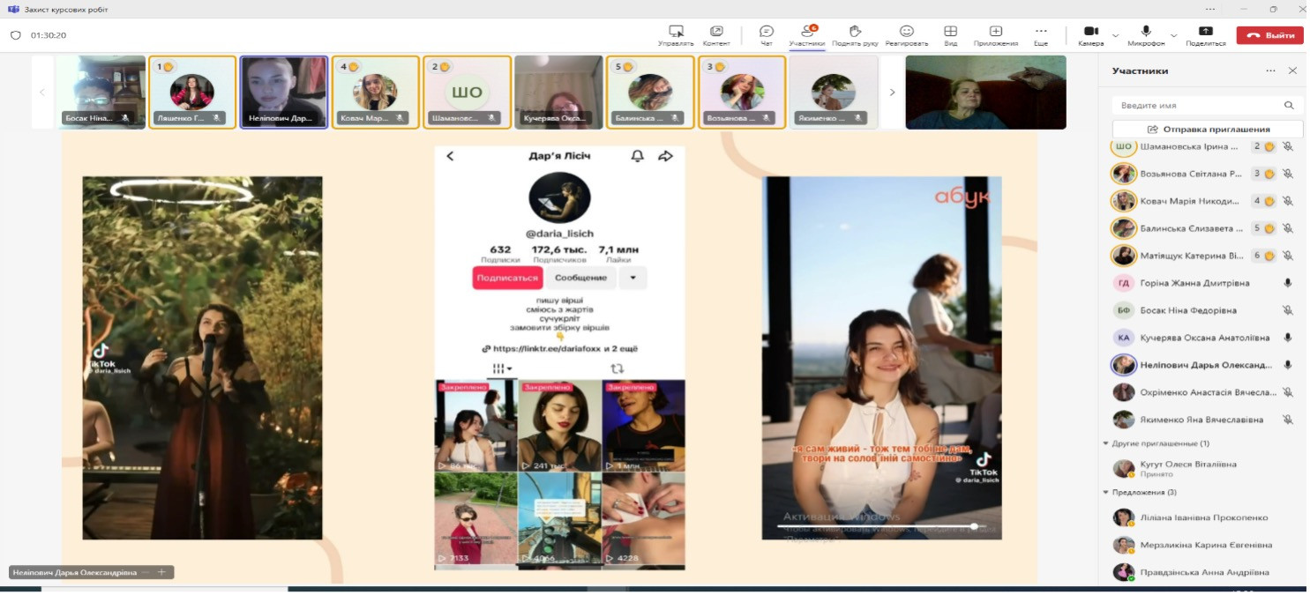This screenshot has height=595, width=1310.
Task: Leave the meeting with Выйти
Action: [x=1269, y=35]
